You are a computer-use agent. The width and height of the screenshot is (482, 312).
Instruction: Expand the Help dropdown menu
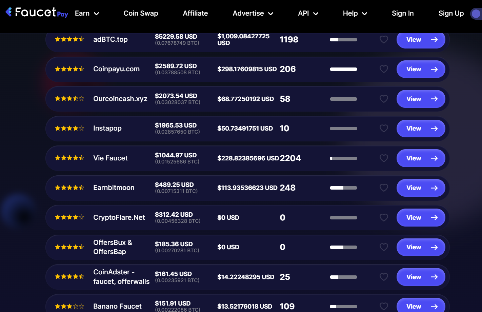click(355, 13)
